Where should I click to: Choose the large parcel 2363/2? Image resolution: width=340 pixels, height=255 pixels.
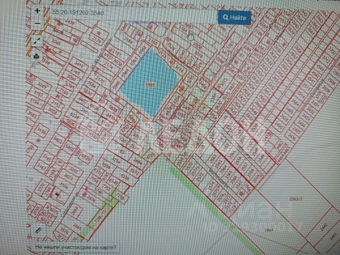click(x=296, y=198)
